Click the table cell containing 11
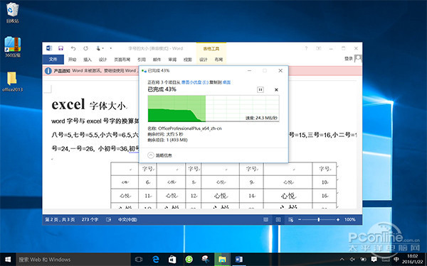The image size is (427, 266). pos(147,196)
